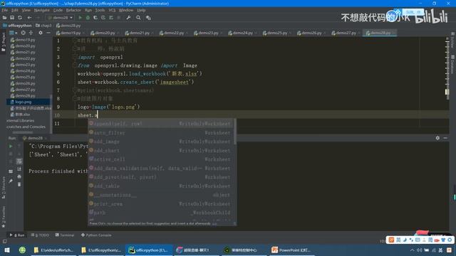Open the File menu
456x256 pixels.
point(5,10)
